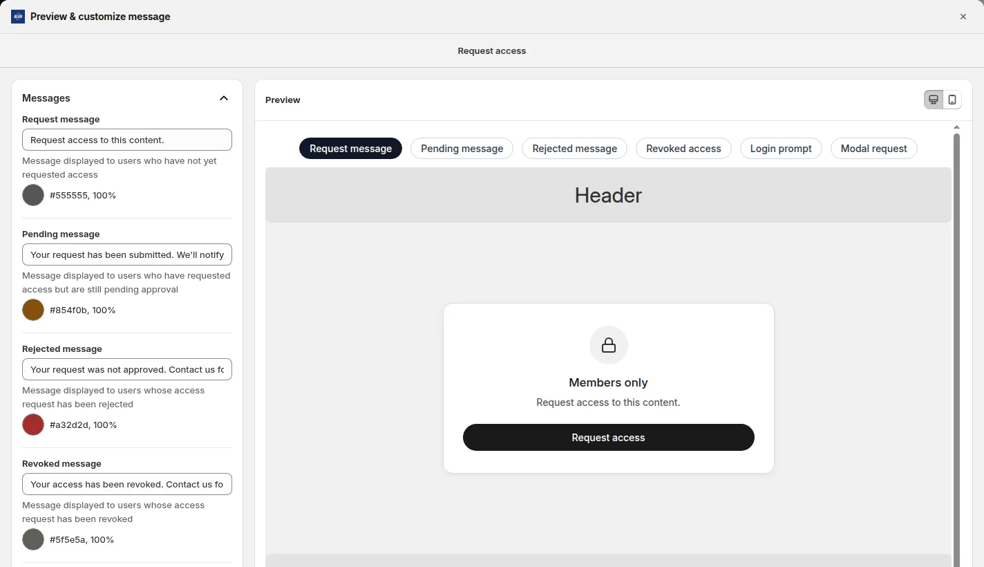Open Pending message color swatch #854f0b

coord(33,310)
